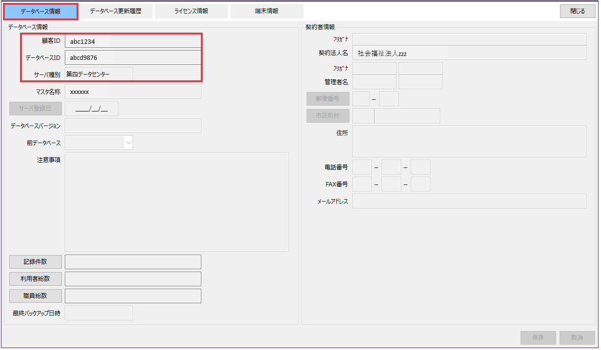Switch to the データベース更新履歴 tab

116,11
